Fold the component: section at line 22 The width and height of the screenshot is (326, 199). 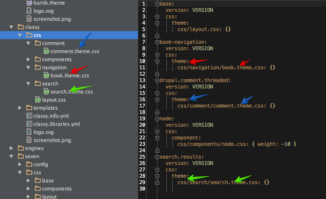point(157,138)
